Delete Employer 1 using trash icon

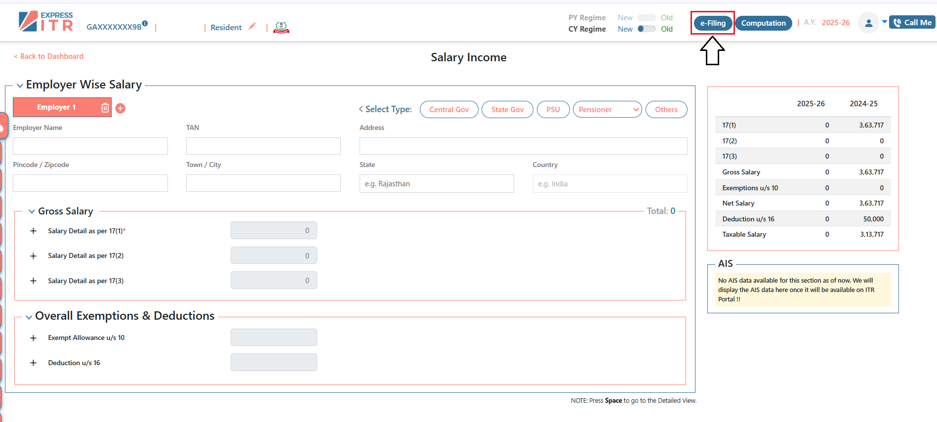tap(105, 108)
